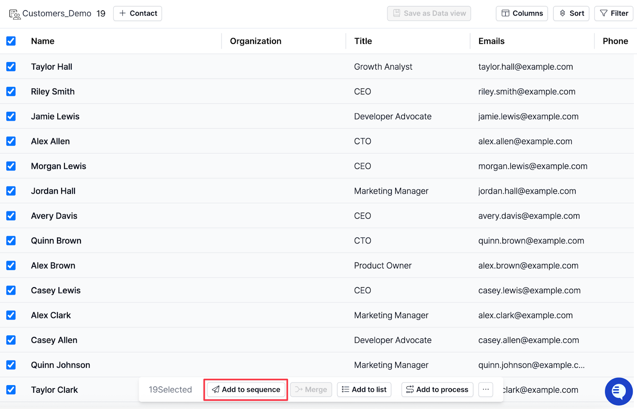The height and width of the screenshot is (409, 637).
Task: Click the Phone column header
Action: [615, 41]
